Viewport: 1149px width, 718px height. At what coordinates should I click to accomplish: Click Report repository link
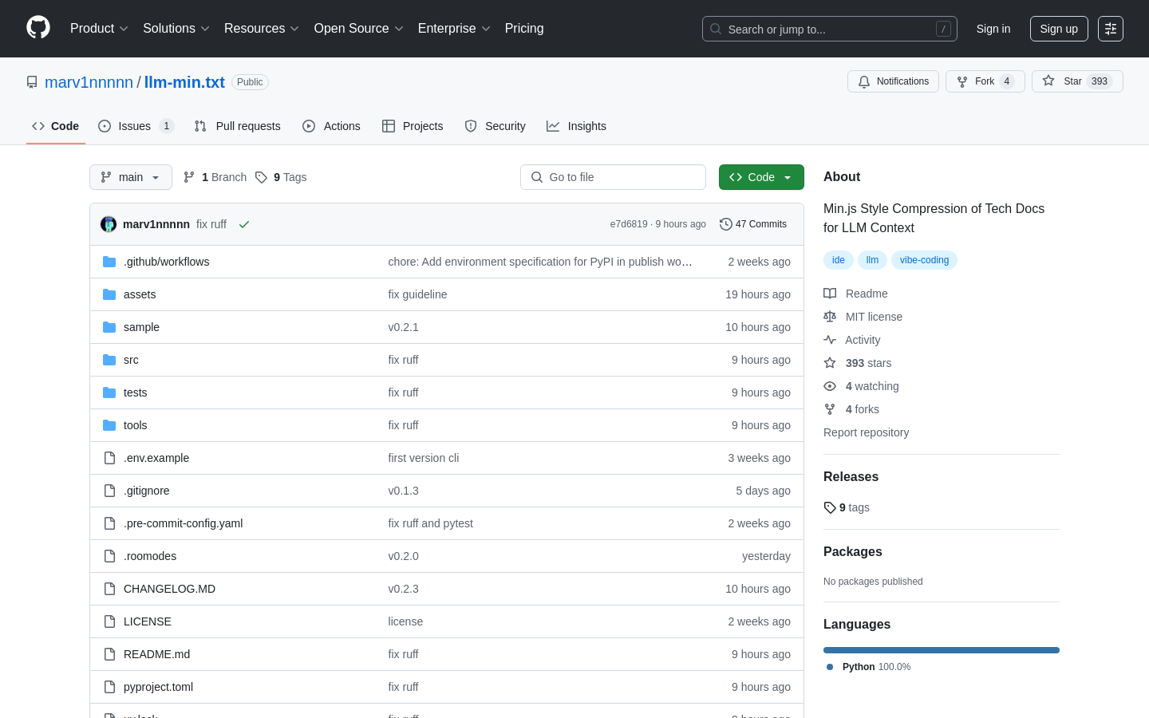click(866, 432)
